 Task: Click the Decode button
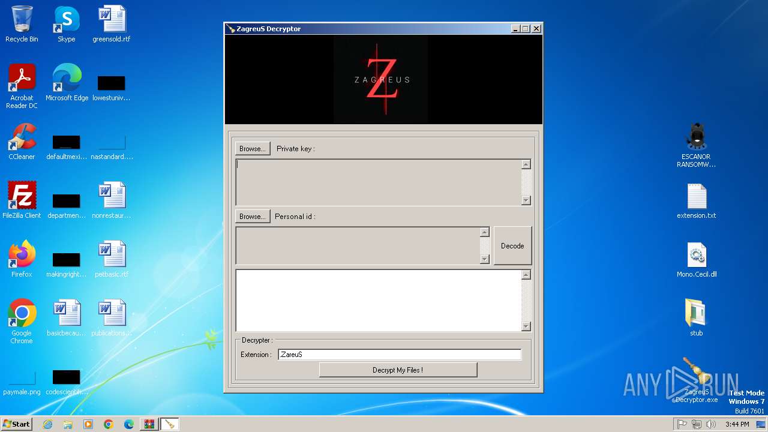(512, 245)
